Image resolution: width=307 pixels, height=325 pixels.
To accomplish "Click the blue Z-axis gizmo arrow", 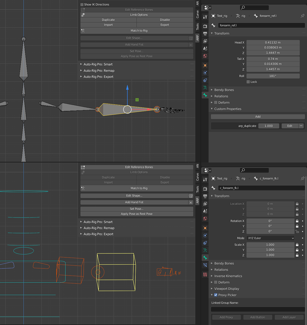I will 127,88.
